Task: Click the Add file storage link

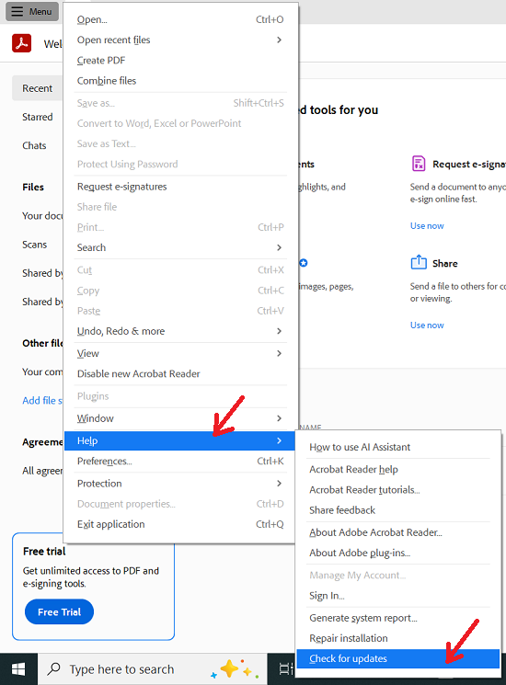Action: (x=42, y=401)
